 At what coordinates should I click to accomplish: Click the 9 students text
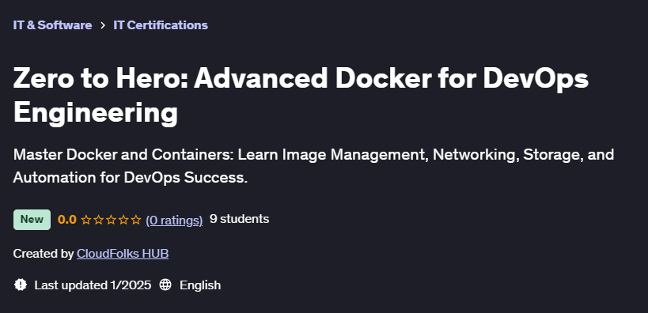[x=239, y=219]
